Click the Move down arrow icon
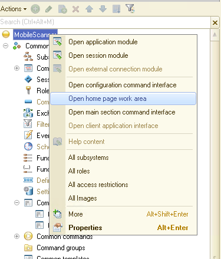 (103, 9)
